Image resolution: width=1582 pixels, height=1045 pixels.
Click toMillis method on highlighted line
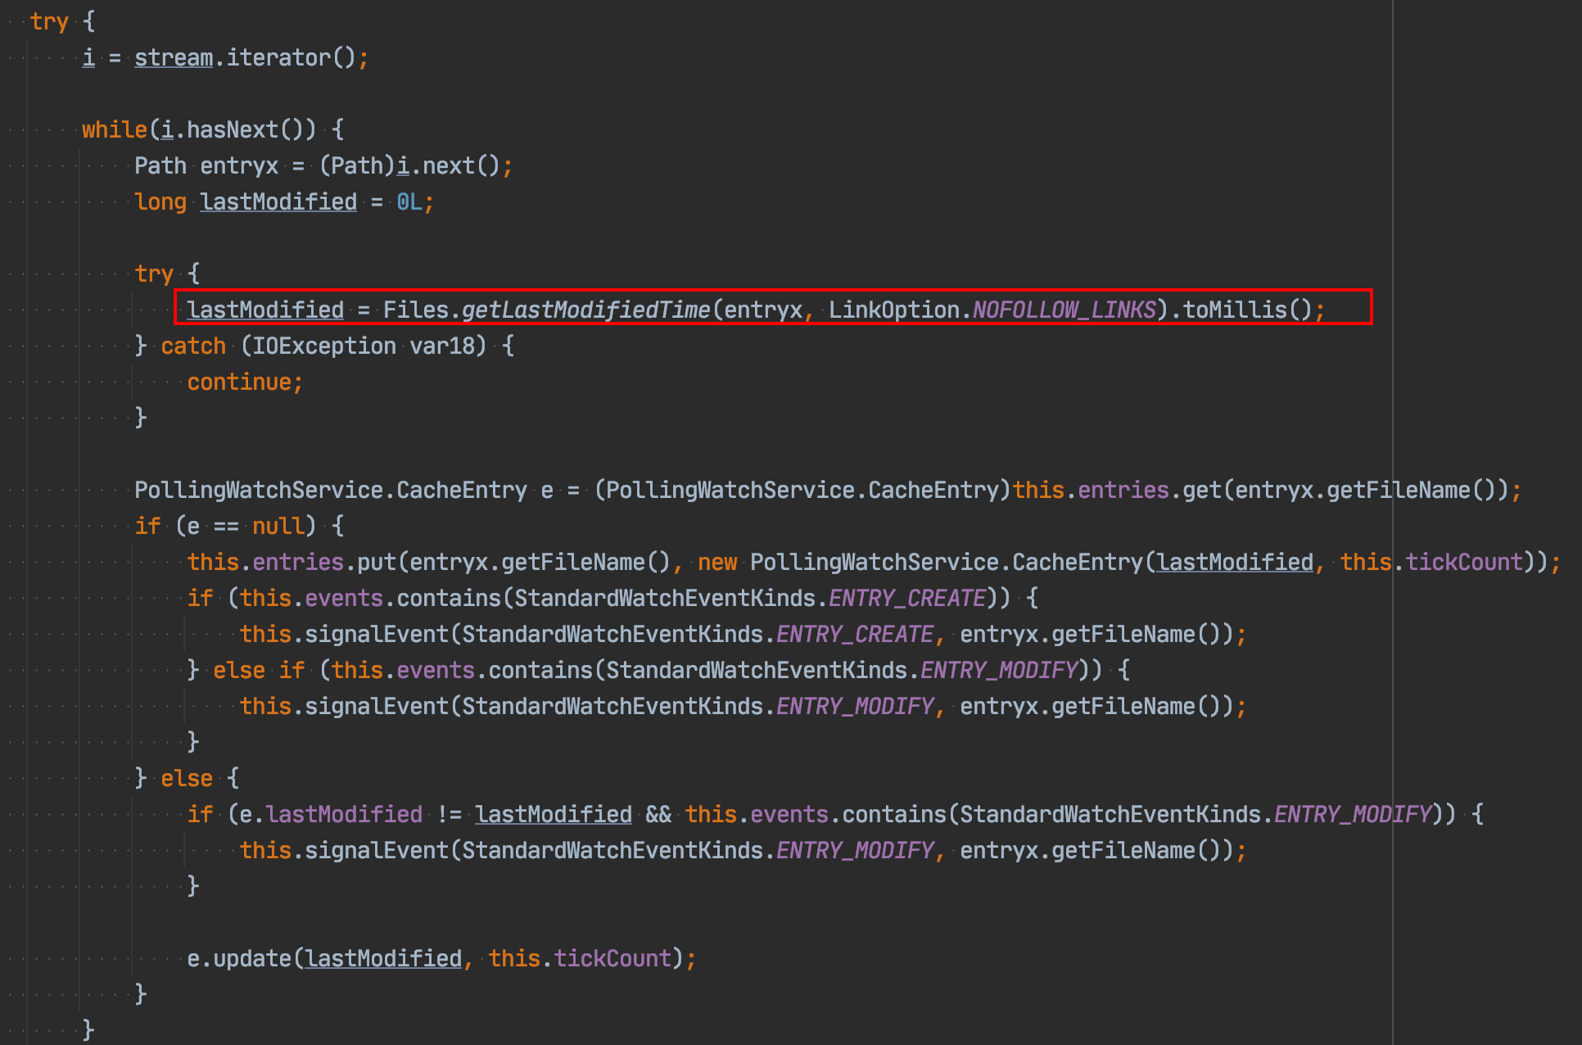coord(1235,310)
